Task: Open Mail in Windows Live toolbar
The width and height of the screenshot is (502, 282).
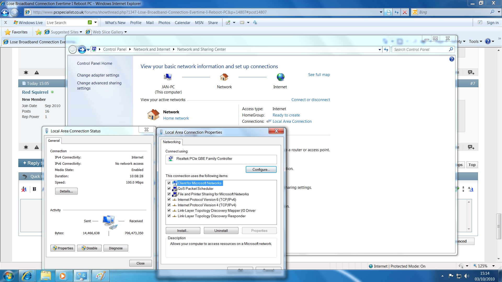Action: (x=150, y=23)
